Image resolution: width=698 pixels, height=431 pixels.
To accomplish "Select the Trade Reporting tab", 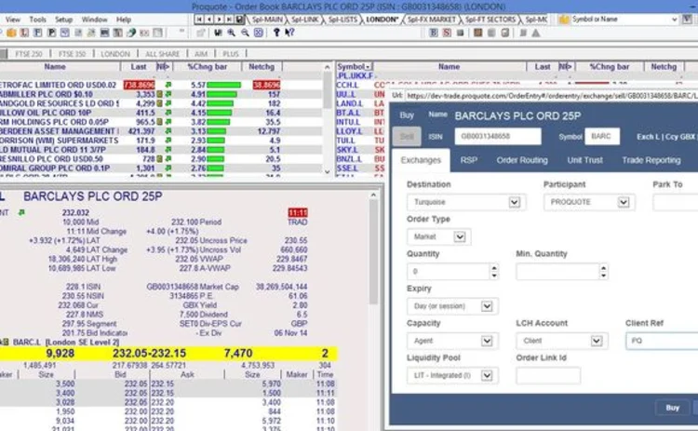I will pyautogui.click(x=651, y=160).
